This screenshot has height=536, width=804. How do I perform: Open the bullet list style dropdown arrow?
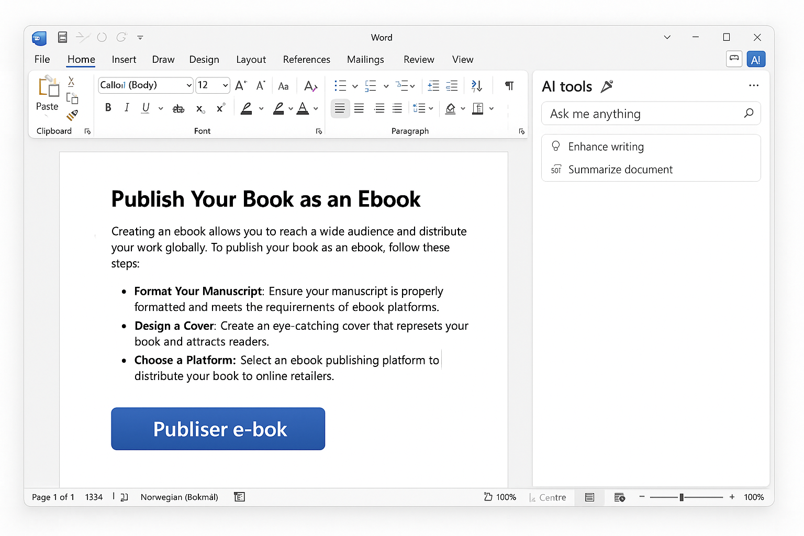[x=355, y=86]
